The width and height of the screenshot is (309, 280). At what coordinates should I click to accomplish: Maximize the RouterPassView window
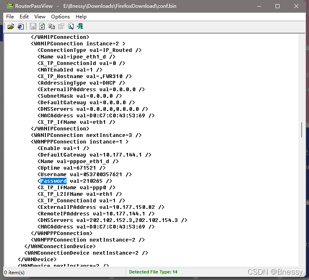click(x=278, y=6)
